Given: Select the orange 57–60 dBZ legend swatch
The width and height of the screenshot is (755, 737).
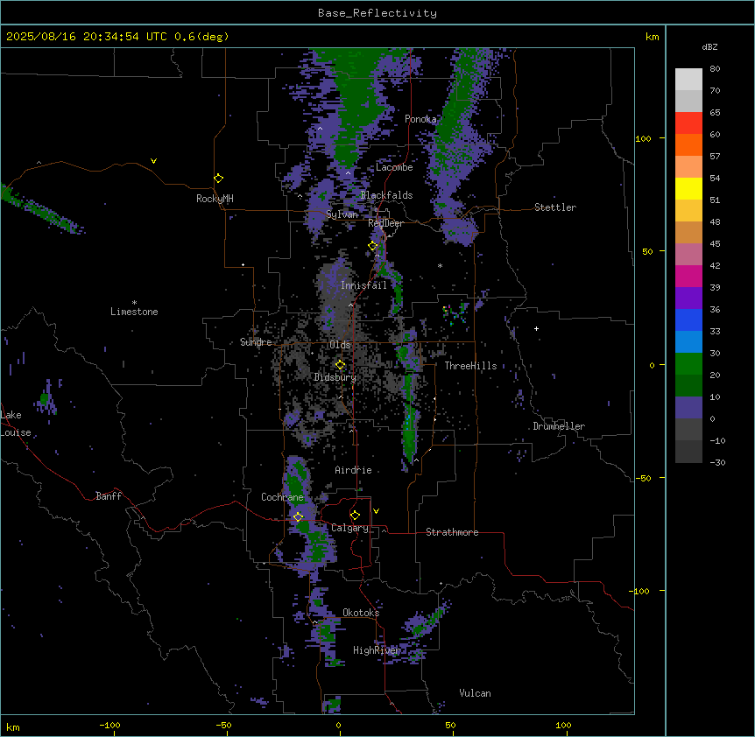Looking at the screenshot, I should (x=688, y=144).
